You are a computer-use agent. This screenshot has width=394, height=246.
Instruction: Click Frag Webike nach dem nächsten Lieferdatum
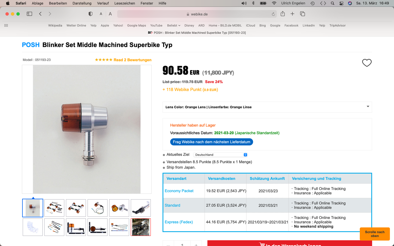click(212, 142)
